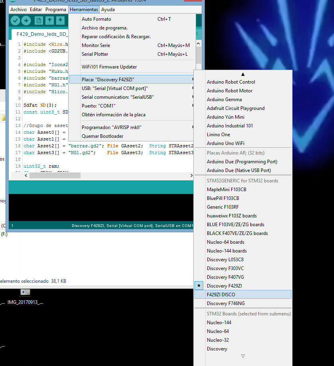Click the Verify checkmark toolbar icon

point(15,21)
